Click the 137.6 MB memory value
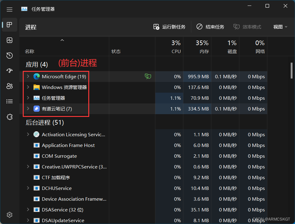The image size is (295, 224). [198, 87]
